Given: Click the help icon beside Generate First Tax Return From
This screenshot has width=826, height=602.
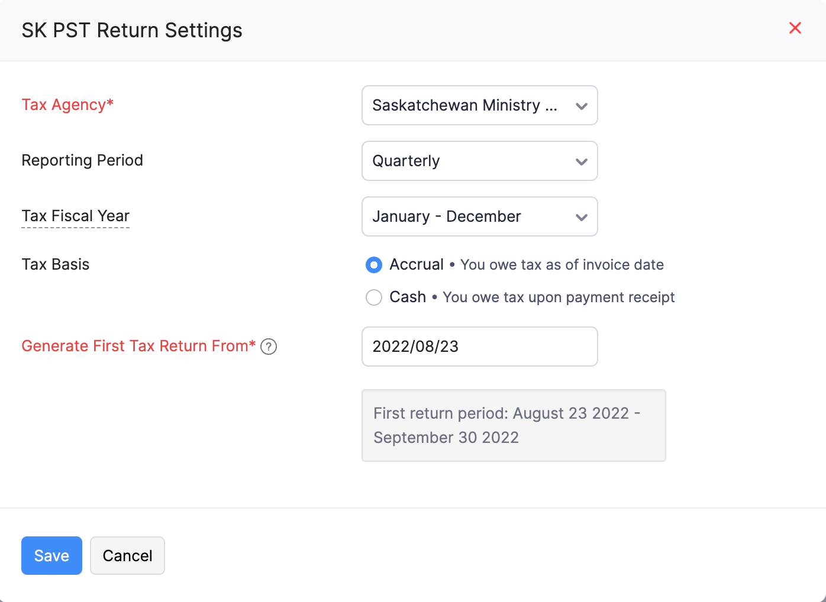Looking at the screenshot, I should 269,347.
